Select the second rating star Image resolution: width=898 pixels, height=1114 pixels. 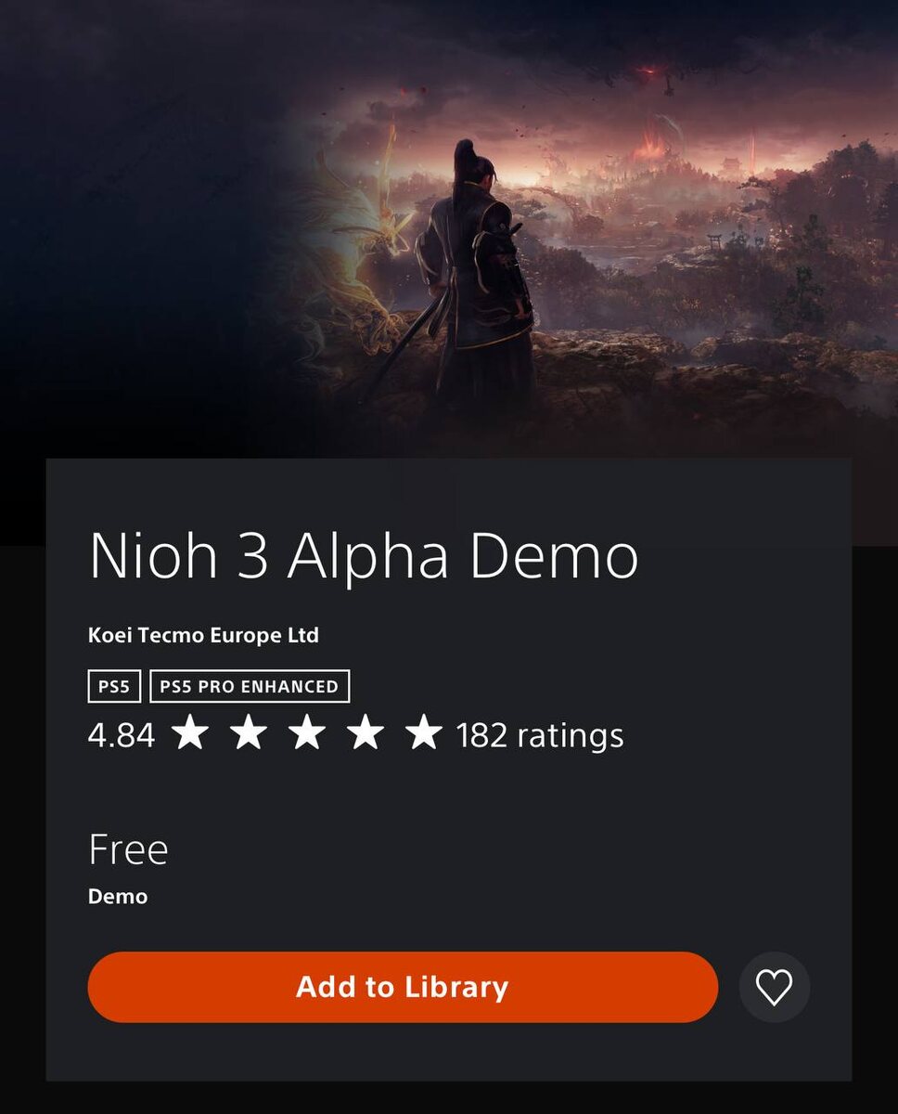[x=249, y=733]
